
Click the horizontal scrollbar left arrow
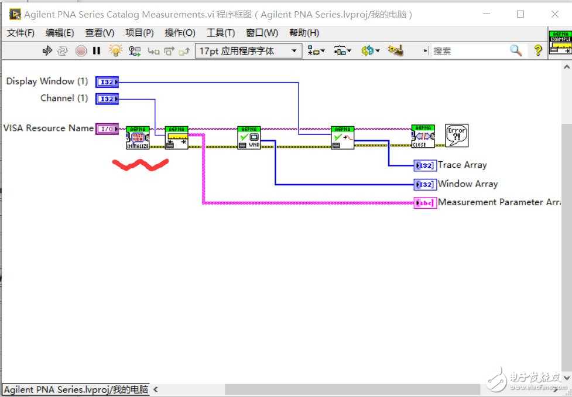coord(155,389)
